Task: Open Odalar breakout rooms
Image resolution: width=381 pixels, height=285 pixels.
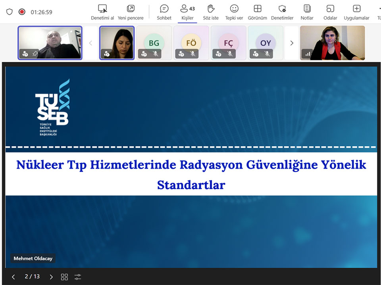Action: tap(330, 9)
